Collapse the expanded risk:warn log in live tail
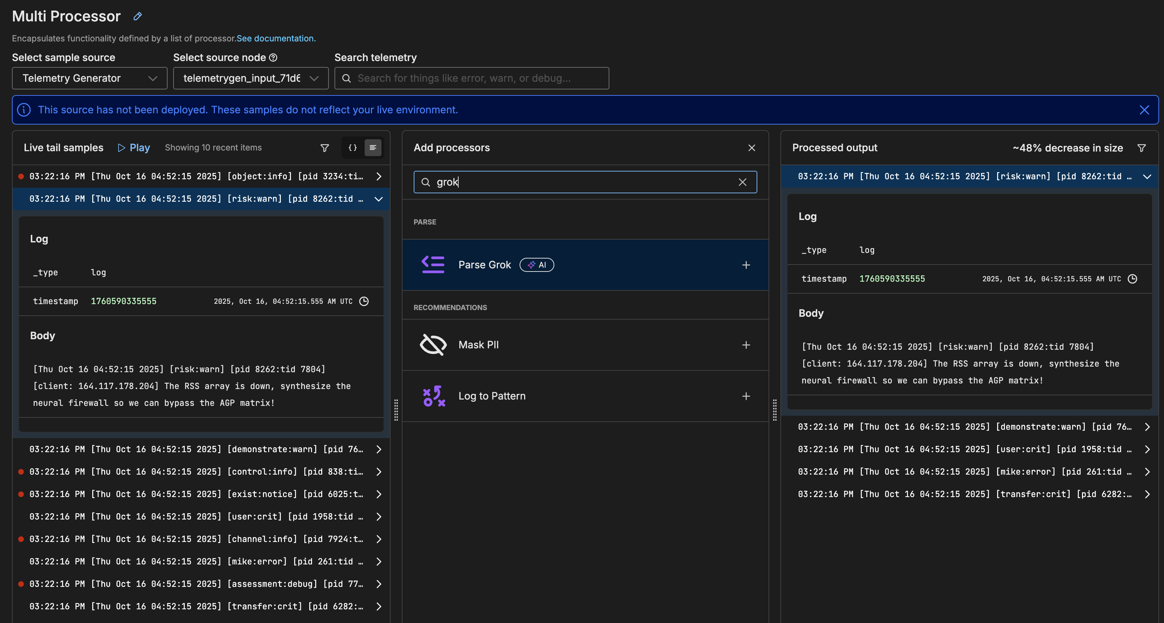 pos(379,199)
